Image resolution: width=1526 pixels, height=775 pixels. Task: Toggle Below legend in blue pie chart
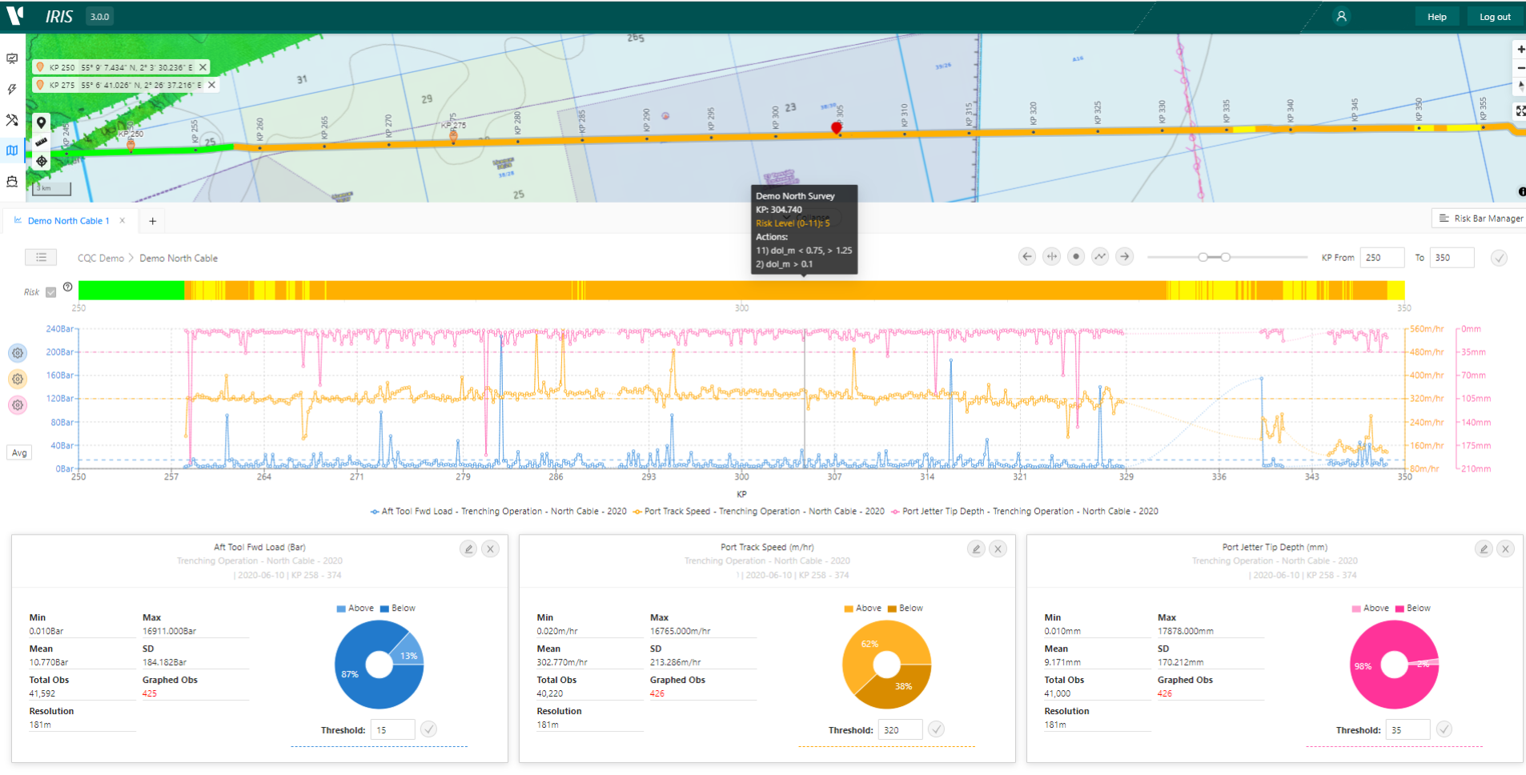(x=398, y=608)
